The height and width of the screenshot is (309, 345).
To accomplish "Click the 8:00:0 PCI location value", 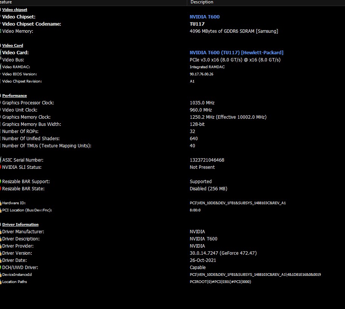I will point(195,210).
